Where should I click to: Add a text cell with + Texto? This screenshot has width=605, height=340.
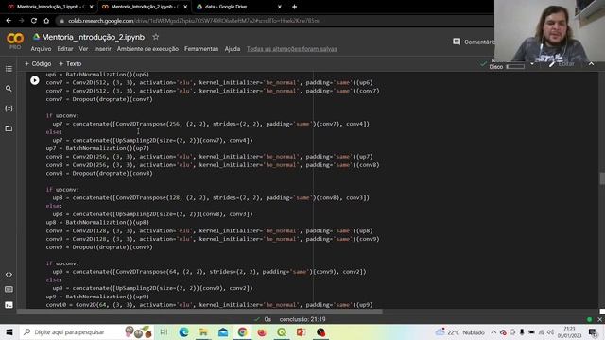click(x=70, y=63)
